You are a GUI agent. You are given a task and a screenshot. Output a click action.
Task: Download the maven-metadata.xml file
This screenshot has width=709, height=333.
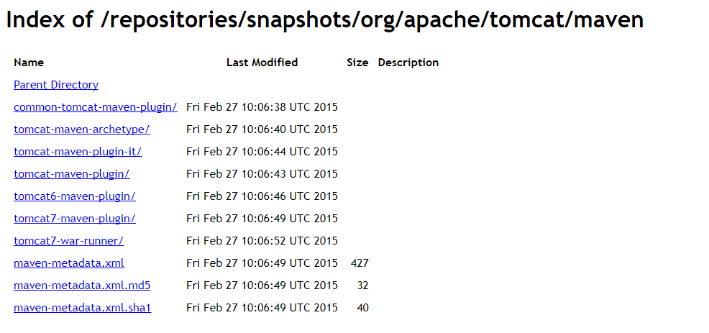(x=68, y=263)
